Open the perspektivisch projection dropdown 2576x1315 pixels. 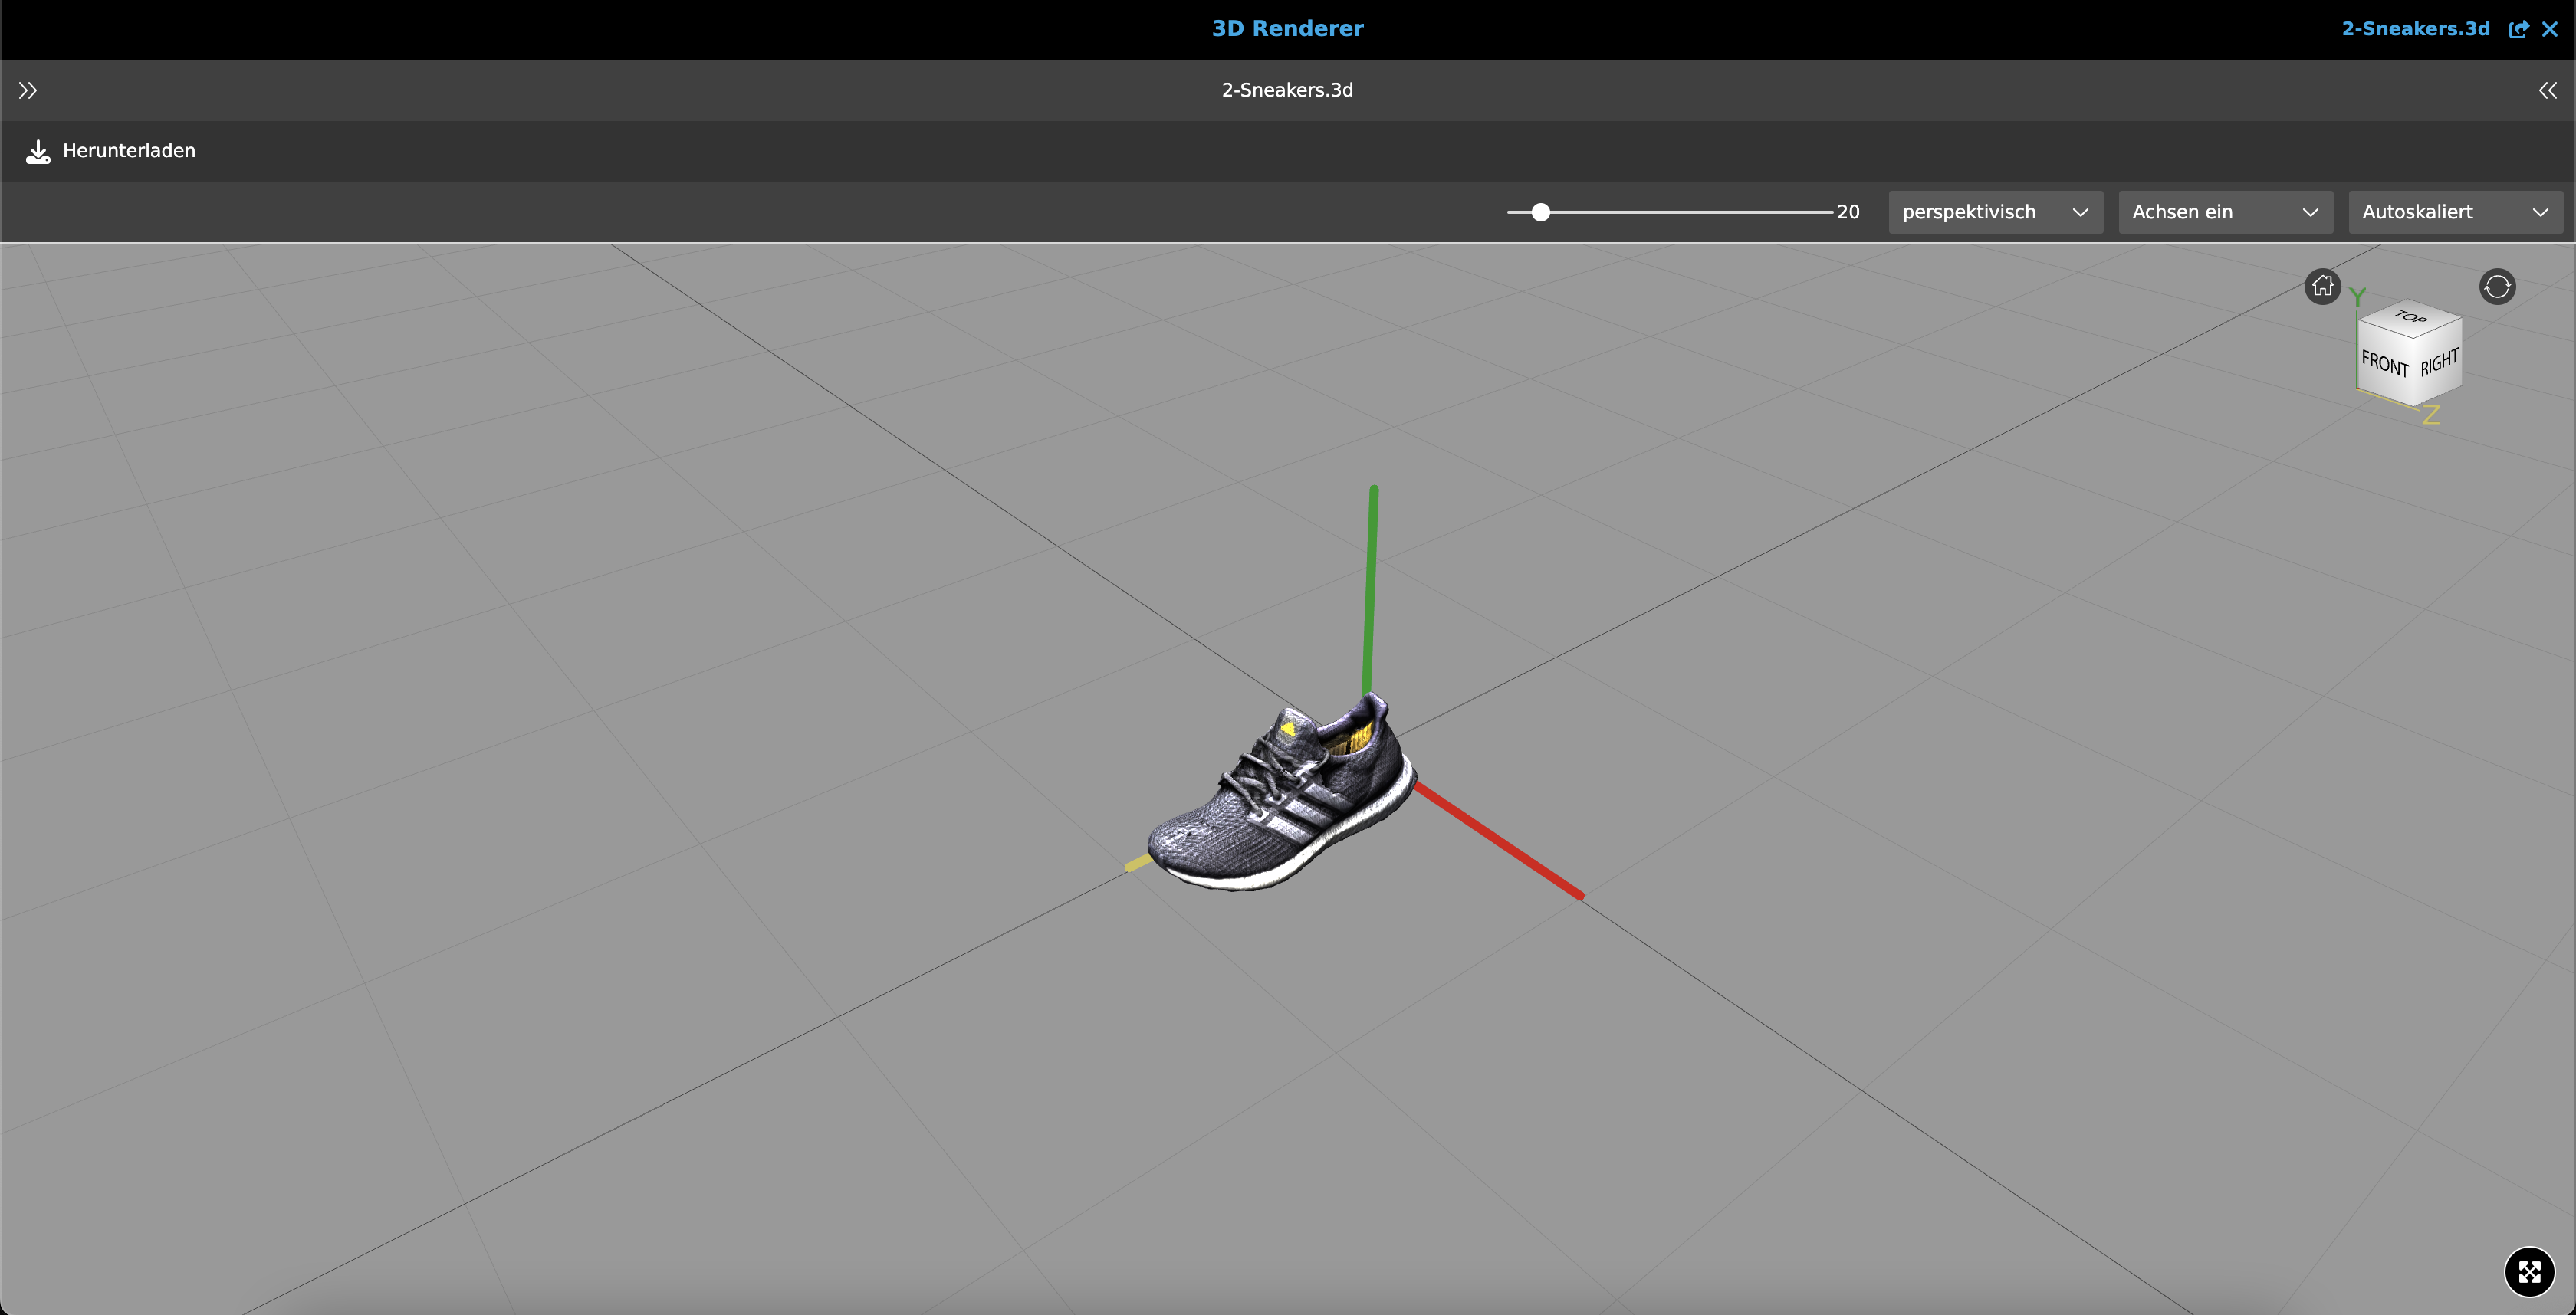coord(1995,212)
